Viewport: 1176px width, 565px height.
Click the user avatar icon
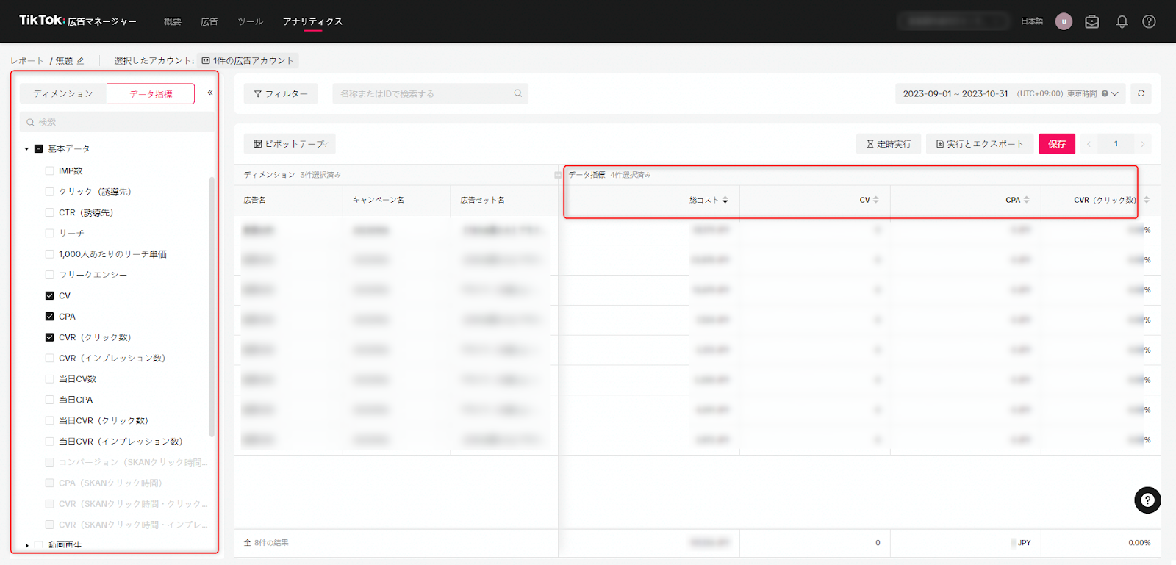click(x=1064, y=21)
